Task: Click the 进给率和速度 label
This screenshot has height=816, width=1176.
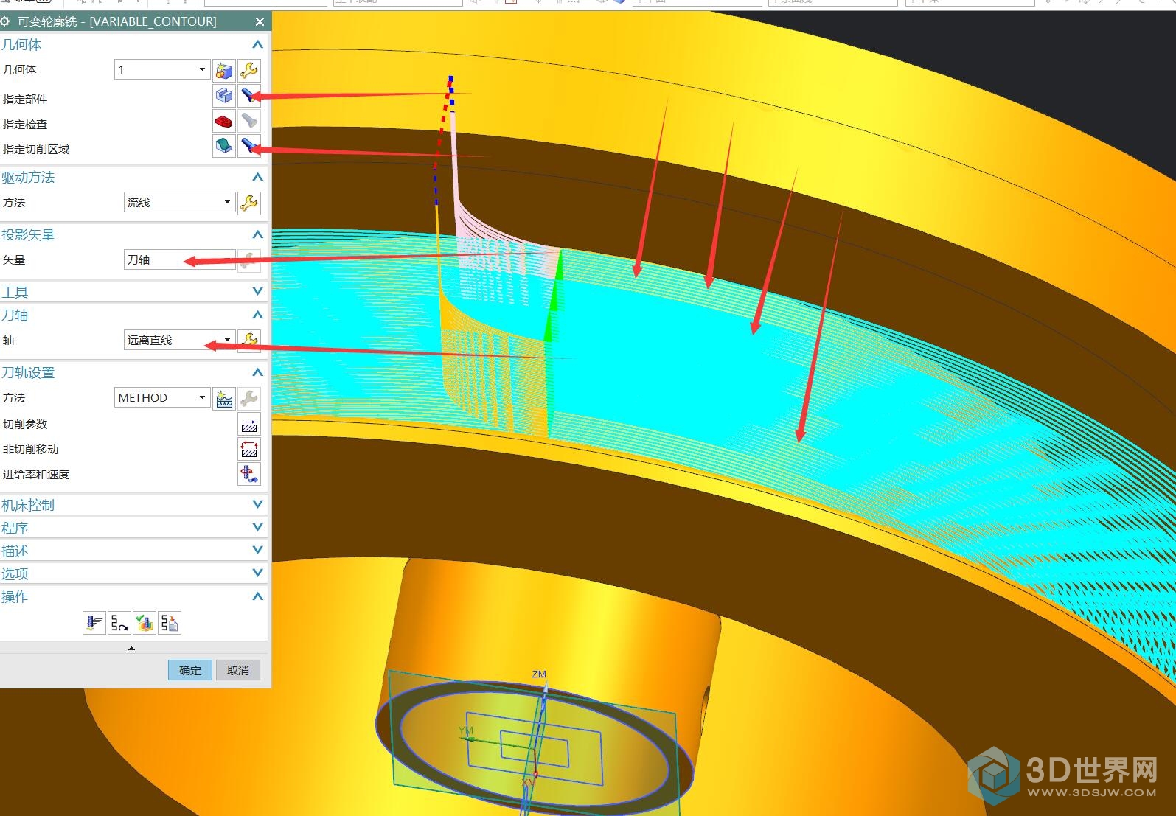Action: pos(36,475)
